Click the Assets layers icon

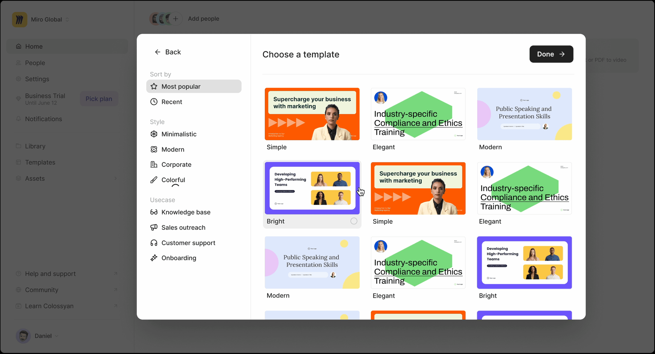point(18,178)
